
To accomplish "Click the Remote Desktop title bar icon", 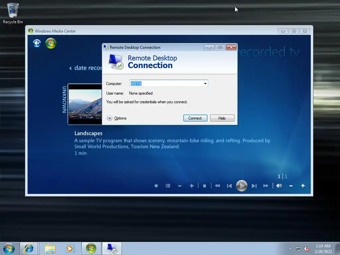I will tap(106, 47).
